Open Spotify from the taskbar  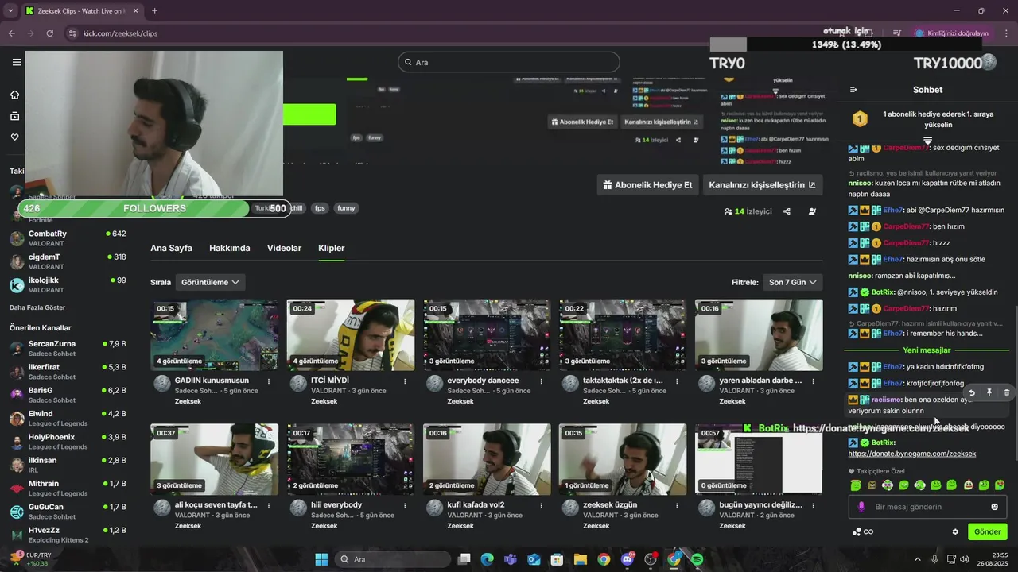pos(697,559)
